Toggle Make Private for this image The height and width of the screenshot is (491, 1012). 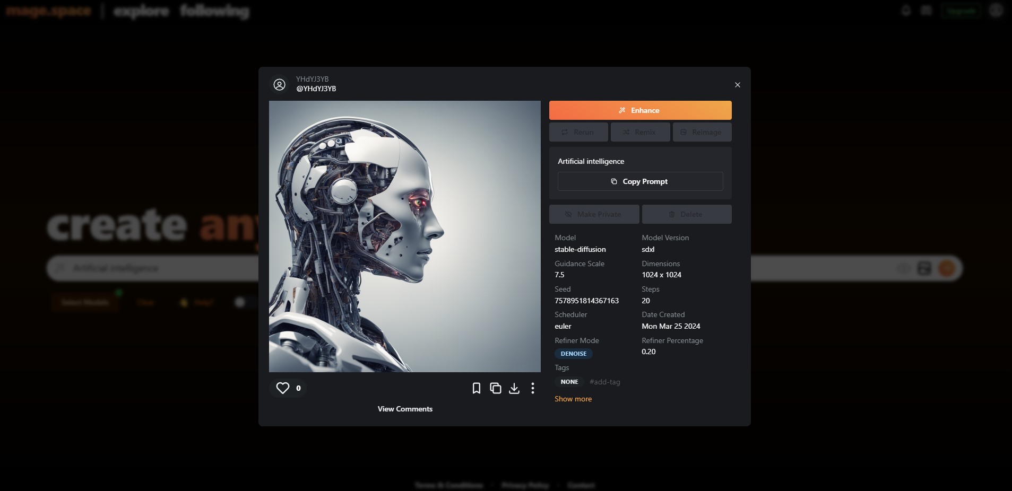click(x=594, y=214)
